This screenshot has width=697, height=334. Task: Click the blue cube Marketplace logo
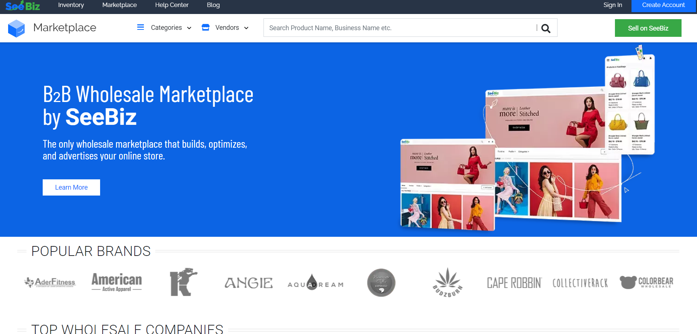16,28
